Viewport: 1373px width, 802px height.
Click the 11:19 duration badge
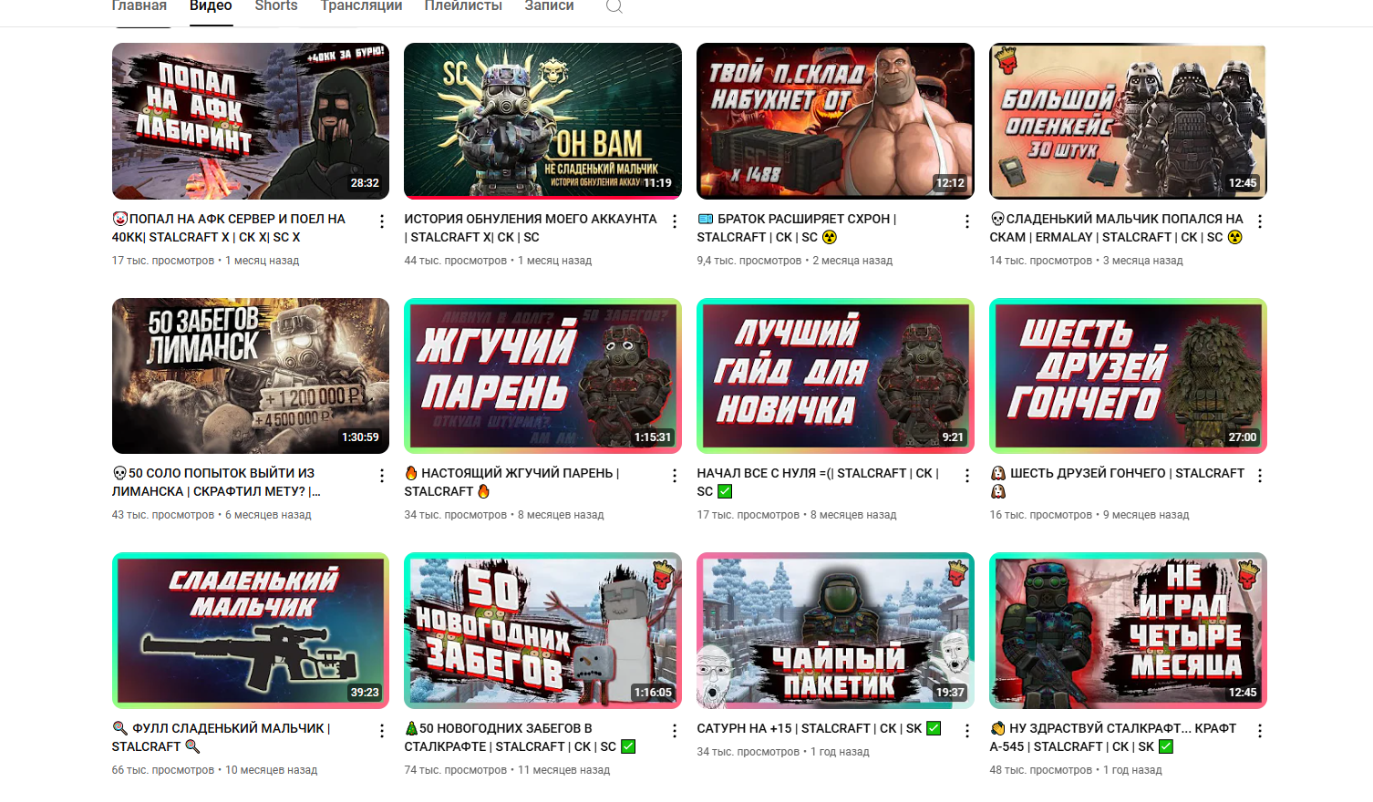click(x=657, y=183)
